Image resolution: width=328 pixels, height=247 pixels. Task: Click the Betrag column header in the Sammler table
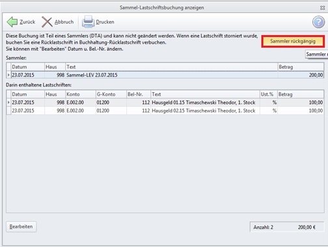click(x=301, y=67)
